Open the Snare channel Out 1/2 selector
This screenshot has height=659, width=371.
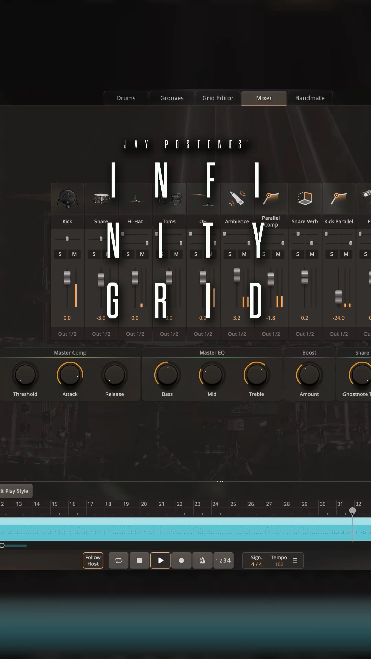pyautogui.click(x=101, y=334)
